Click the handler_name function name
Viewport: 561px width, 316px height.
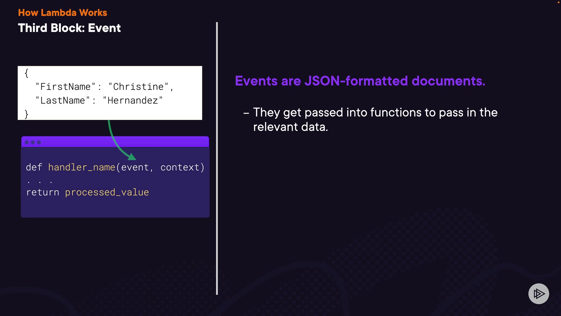82,167
